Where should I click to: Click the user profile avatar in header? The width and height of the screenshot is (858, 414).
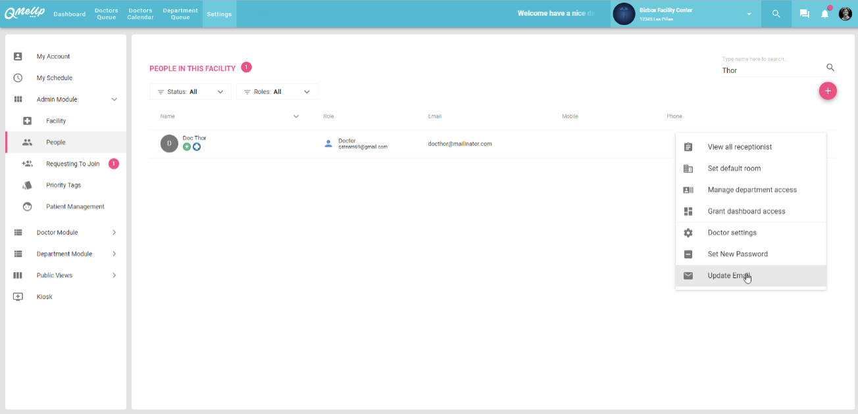pos(845,14)
